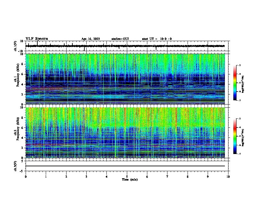Screen dimensions: 257x198
Task: Click the "ch.3(V)" axis label
Action: (x=16, y=166)
